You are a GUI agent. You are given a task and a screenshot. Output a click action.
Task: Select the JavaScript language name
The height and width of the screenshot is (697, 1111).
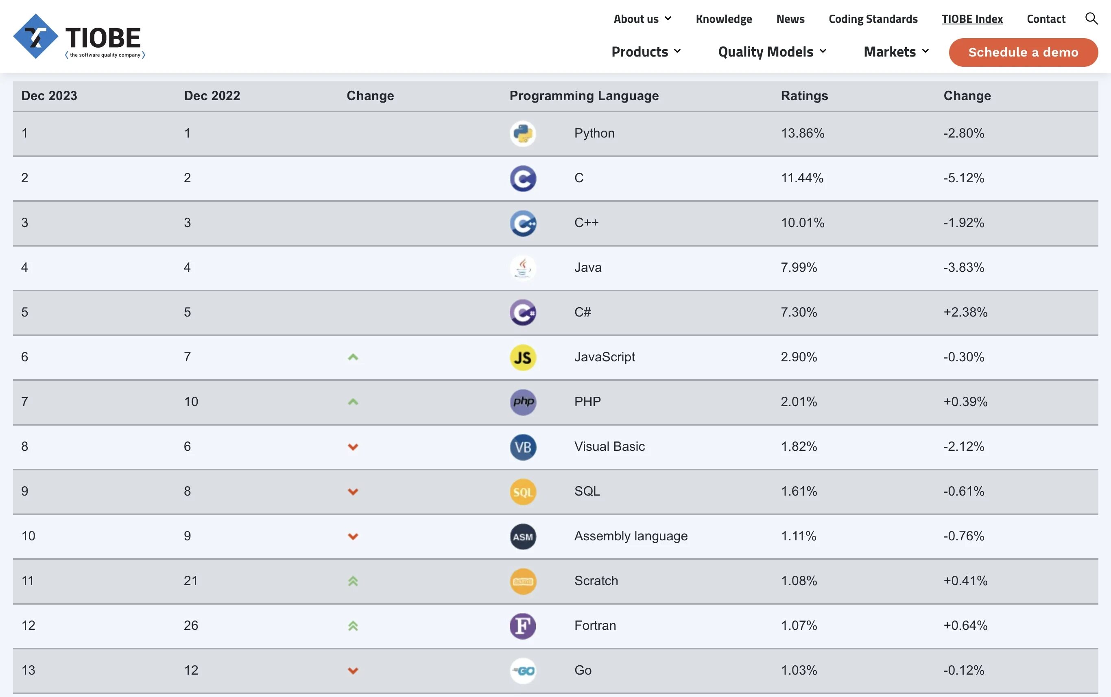(x=604, y=357)
